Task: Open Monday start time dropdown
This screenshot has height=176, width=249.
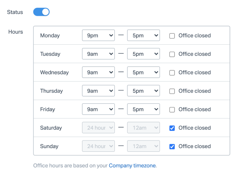Action: coord(98,36)
